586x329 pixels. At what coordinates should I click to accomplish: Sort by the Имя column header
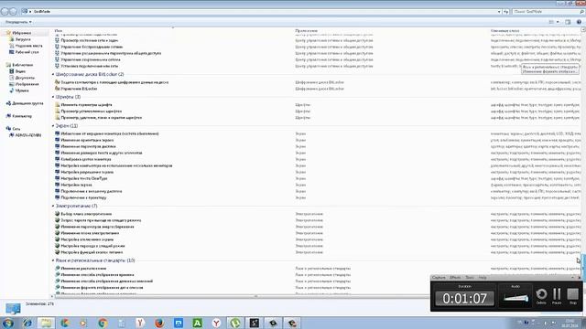coord(59,30)
